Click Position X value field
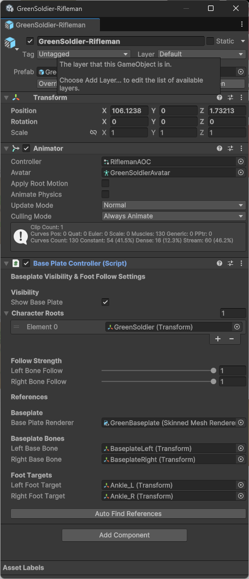The height and width of the screenshot is (579, 249). (x=129, y=111)
